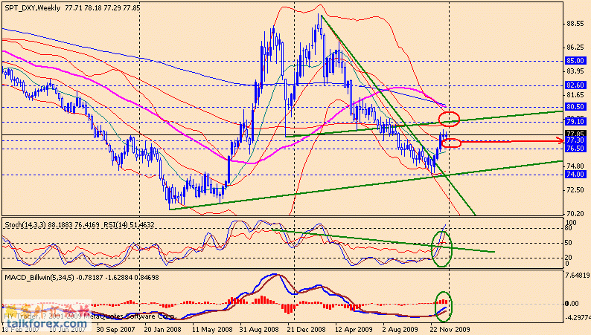Click the 70.20 price axis value
This screenshot has height=335, width=591.
(x=575, y=214)
